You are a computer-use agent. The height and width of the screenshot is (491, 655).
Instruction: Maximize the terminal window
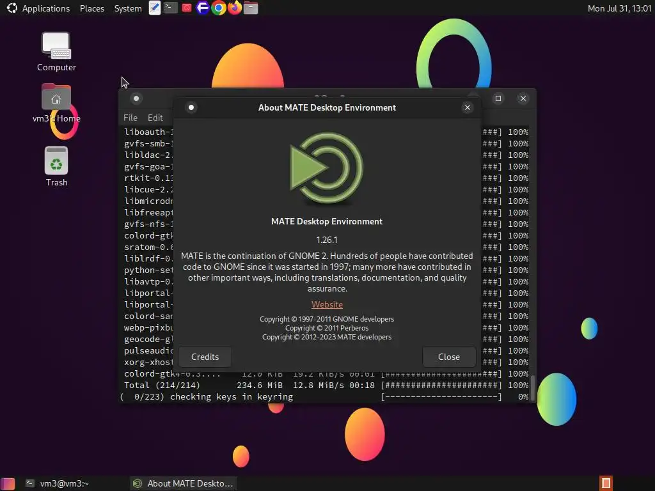tap(498, 98)
